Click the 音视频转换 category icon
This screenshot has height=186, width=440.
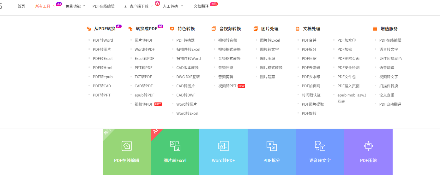(214, 29)
